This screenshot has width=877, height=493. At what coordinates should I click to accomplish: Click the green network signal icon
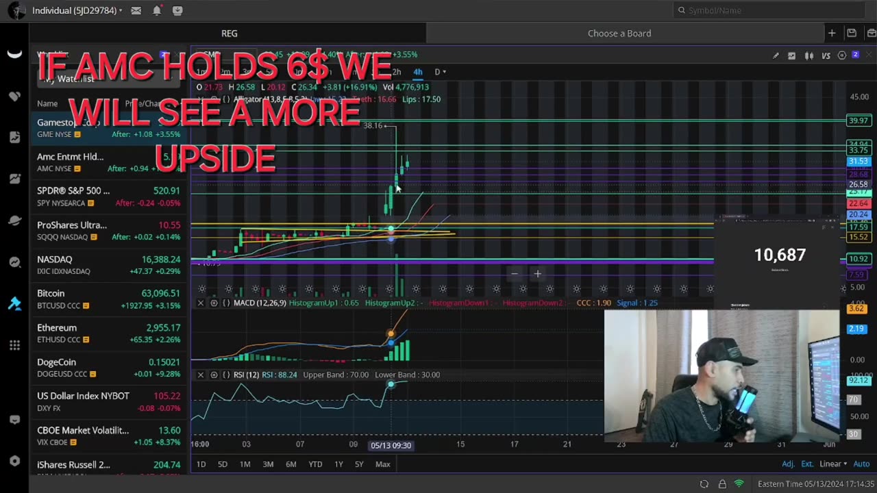coord(739,484)
